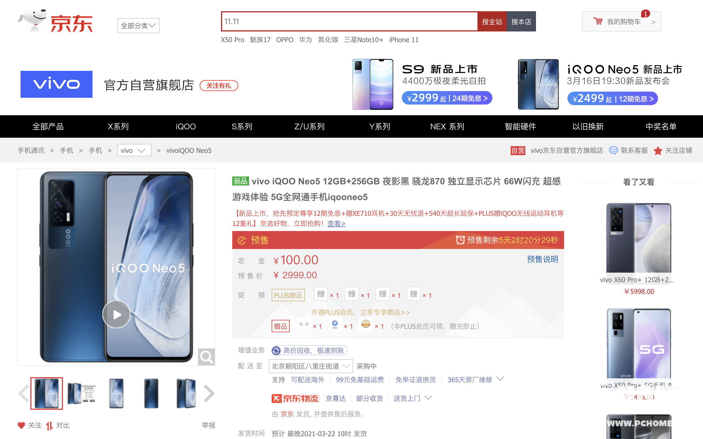Open the iQOO menu item
Image resolution: width=703 pixels, height=439 pixels.
(x=186, y=126)
